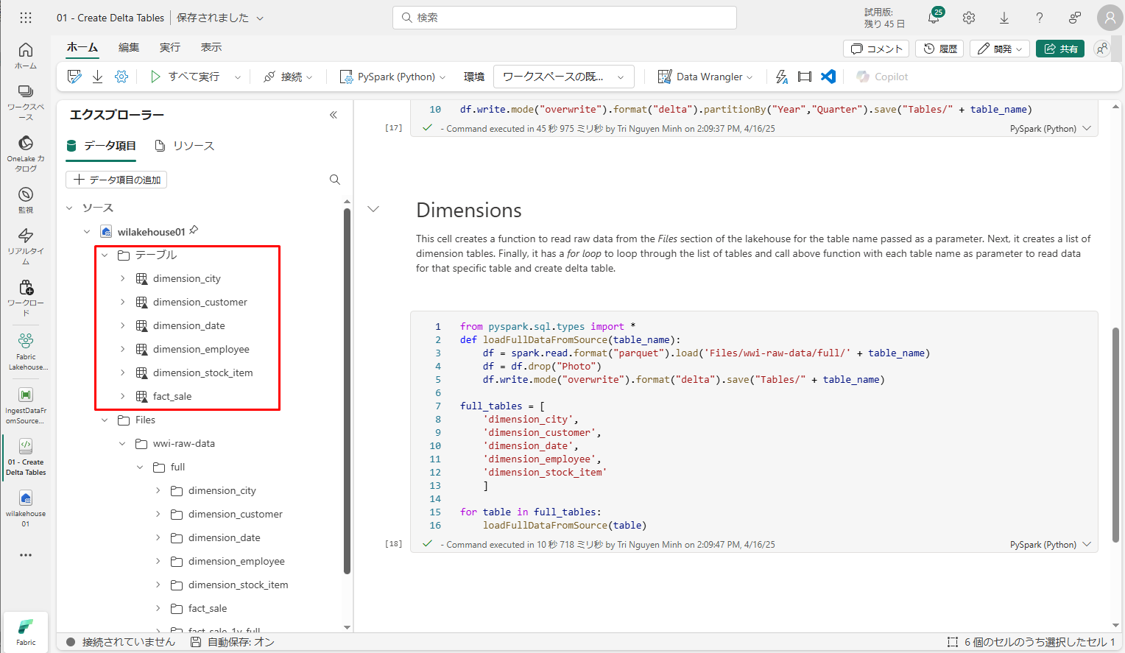The image size is (1125, 653).
Task: Expand the dimension_city table node
Action: 123,278
